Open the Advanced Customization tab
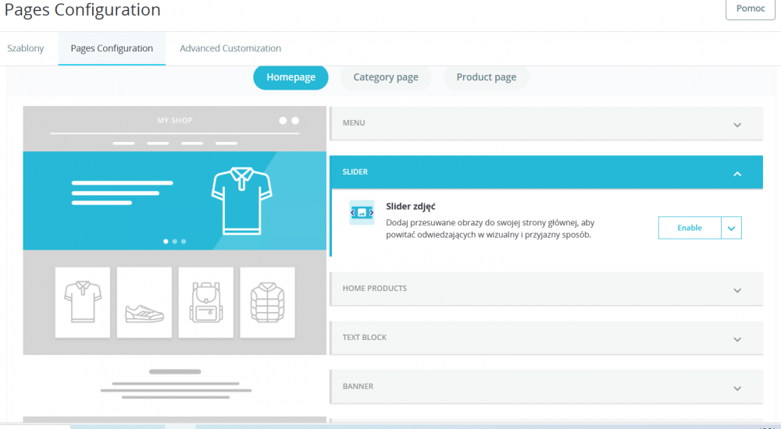This screenshot has width=781, height=429. (x=230, y=48)
